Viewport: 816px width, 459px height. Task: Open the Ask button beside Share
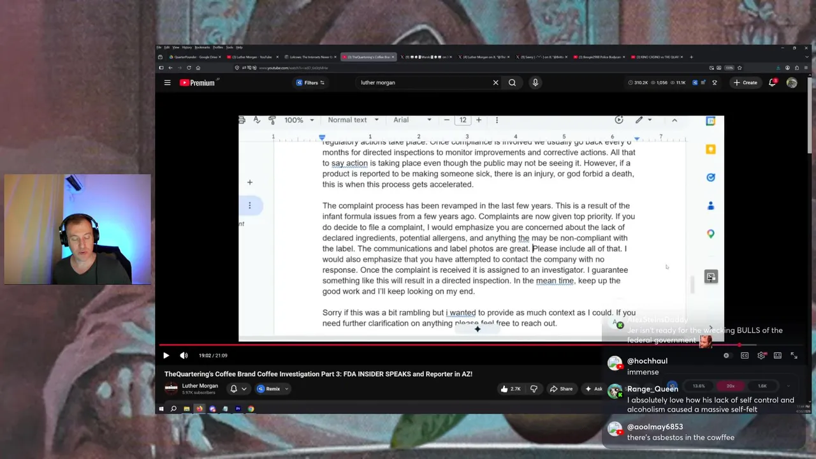[594, 389]
